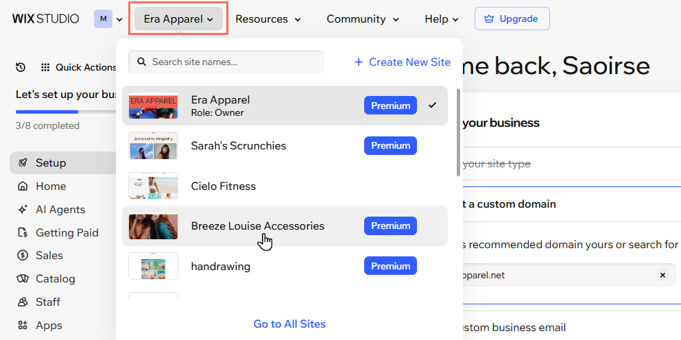Click the '3/8 completed' text
The height and width of the screenshot is (340, 681).
coord(47,126)
